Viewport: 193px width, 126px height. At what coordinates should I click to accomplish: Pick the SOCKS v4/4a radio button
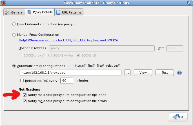click(50, 55)
